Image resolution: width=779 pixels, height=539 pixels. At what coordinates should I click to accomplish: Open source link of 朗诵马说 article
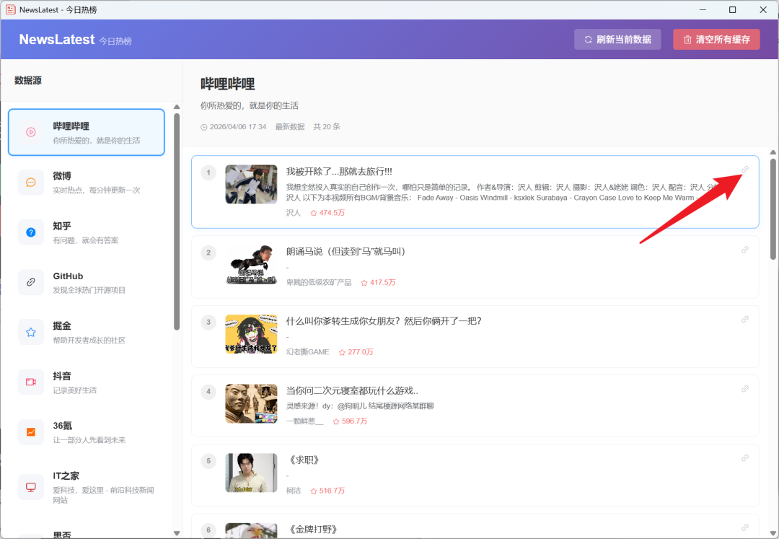coord(745,250)
